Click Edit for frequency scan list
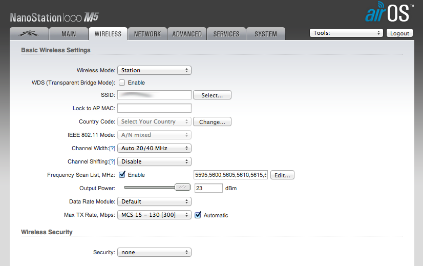Viewport: 423px width, 266px height. point(282,175)
